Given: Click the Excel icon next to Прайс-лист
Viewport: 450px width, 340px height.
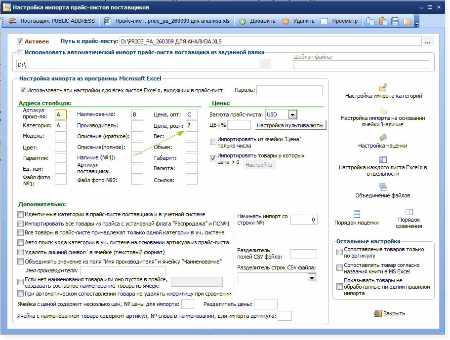Looking at the screenshot, I should pos(107,21).
